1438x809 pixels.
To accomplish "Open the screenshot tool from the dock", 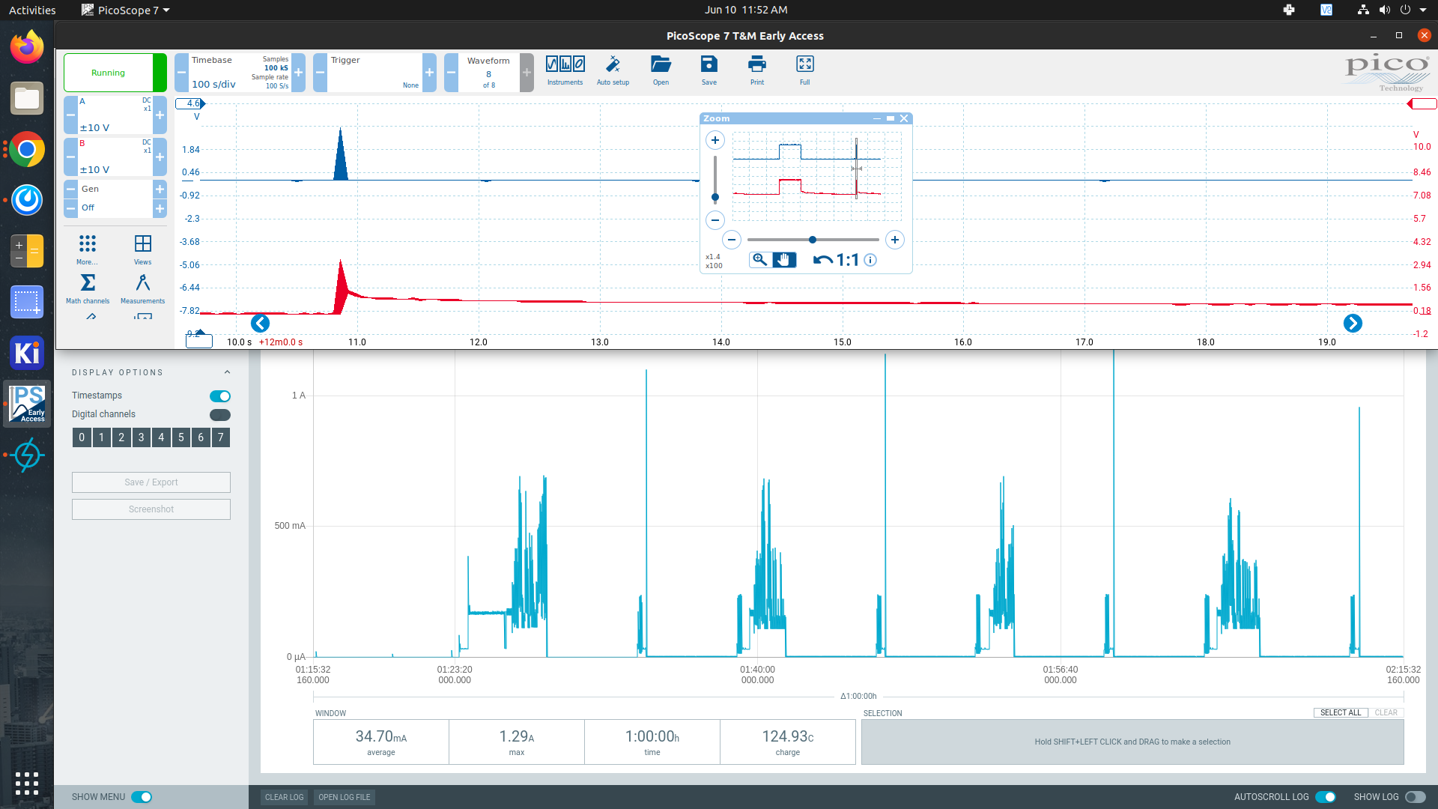I will 27,302.
